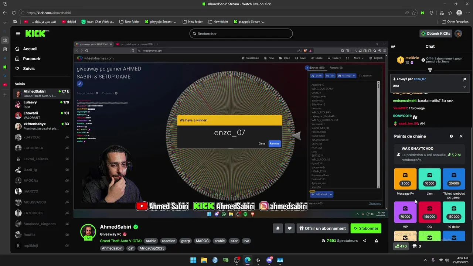Go to Accueil in sidebar

tap(30, 49)
